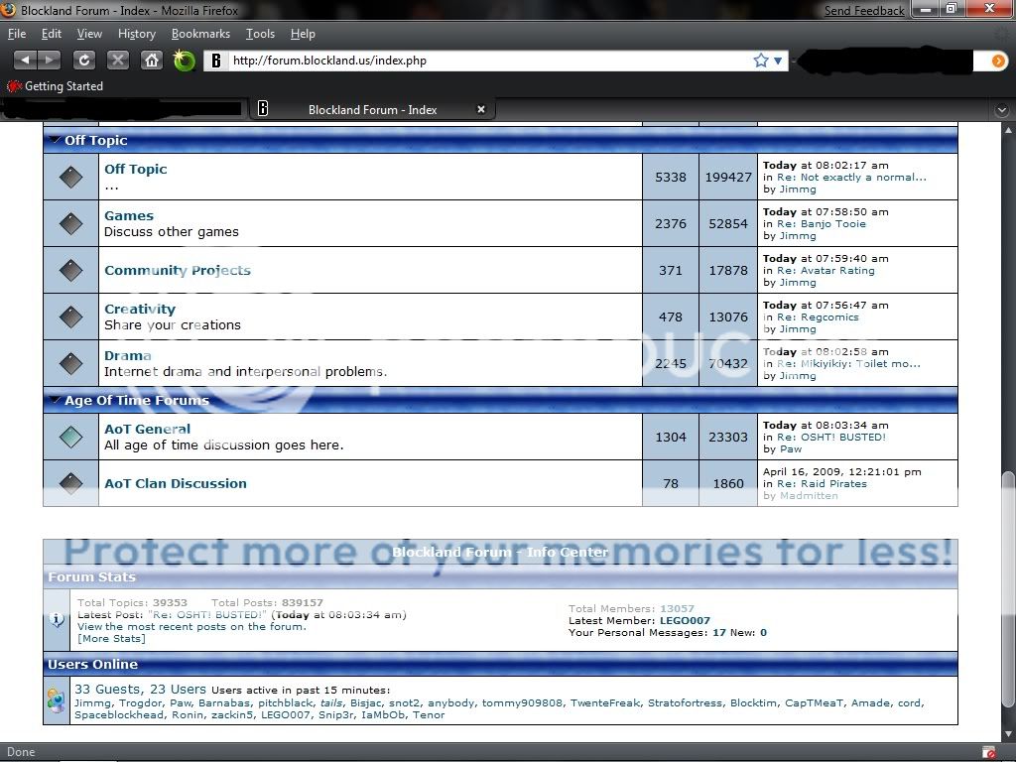The height and width of the screenshot is (762, 1016).
Task: Click the Drama board status icon
Action: coord(70,363)
